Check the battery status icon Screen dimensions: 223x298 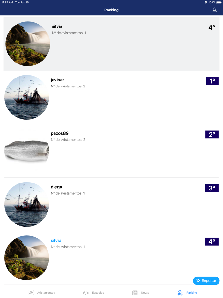(x=219, y=2)
